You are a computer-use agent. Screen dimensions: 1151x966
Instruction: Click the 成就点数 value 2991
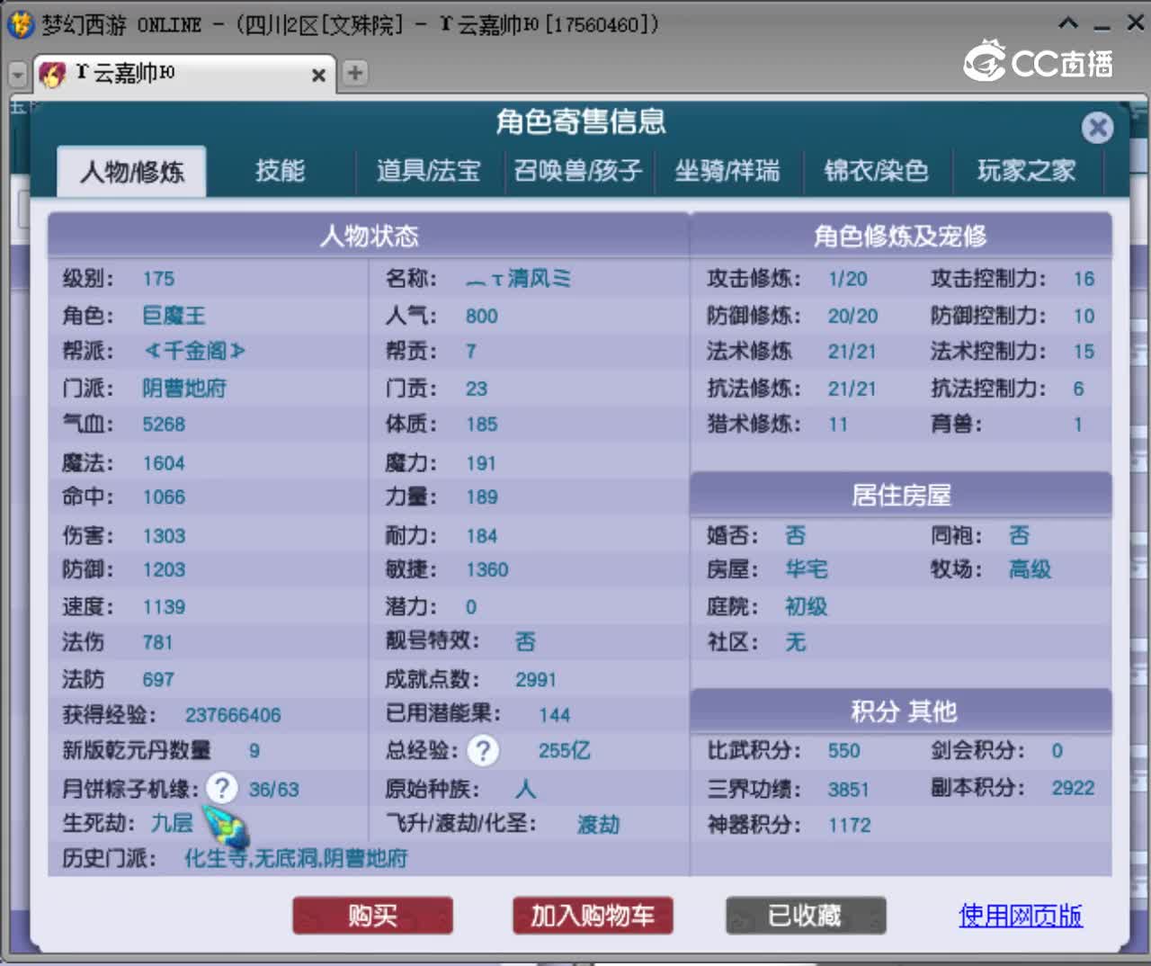(x=535, y=680)
